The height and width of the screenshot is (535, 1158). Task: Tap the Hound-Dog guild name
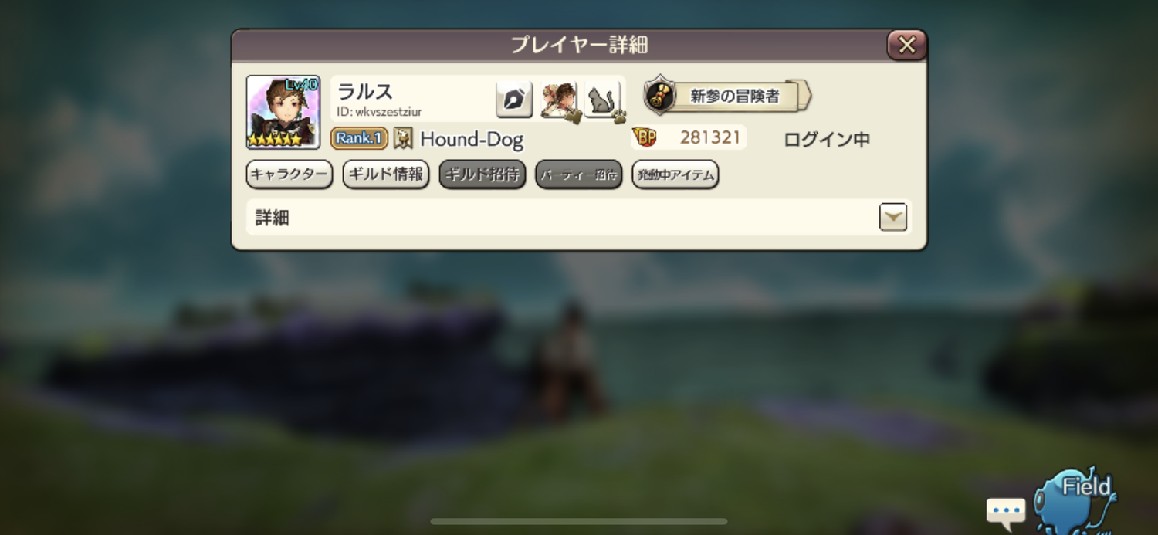(472, 139)
